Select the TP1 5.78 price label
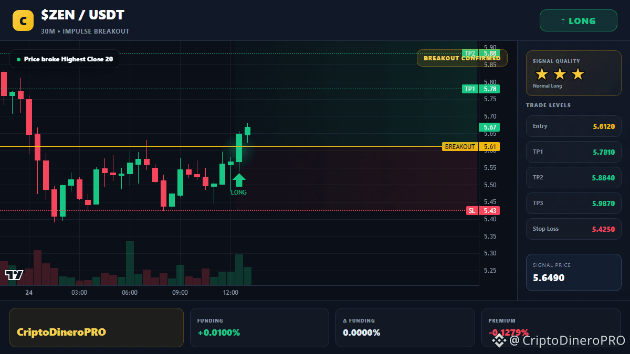Viewport: 630px width, 354px height. point(481,89)
